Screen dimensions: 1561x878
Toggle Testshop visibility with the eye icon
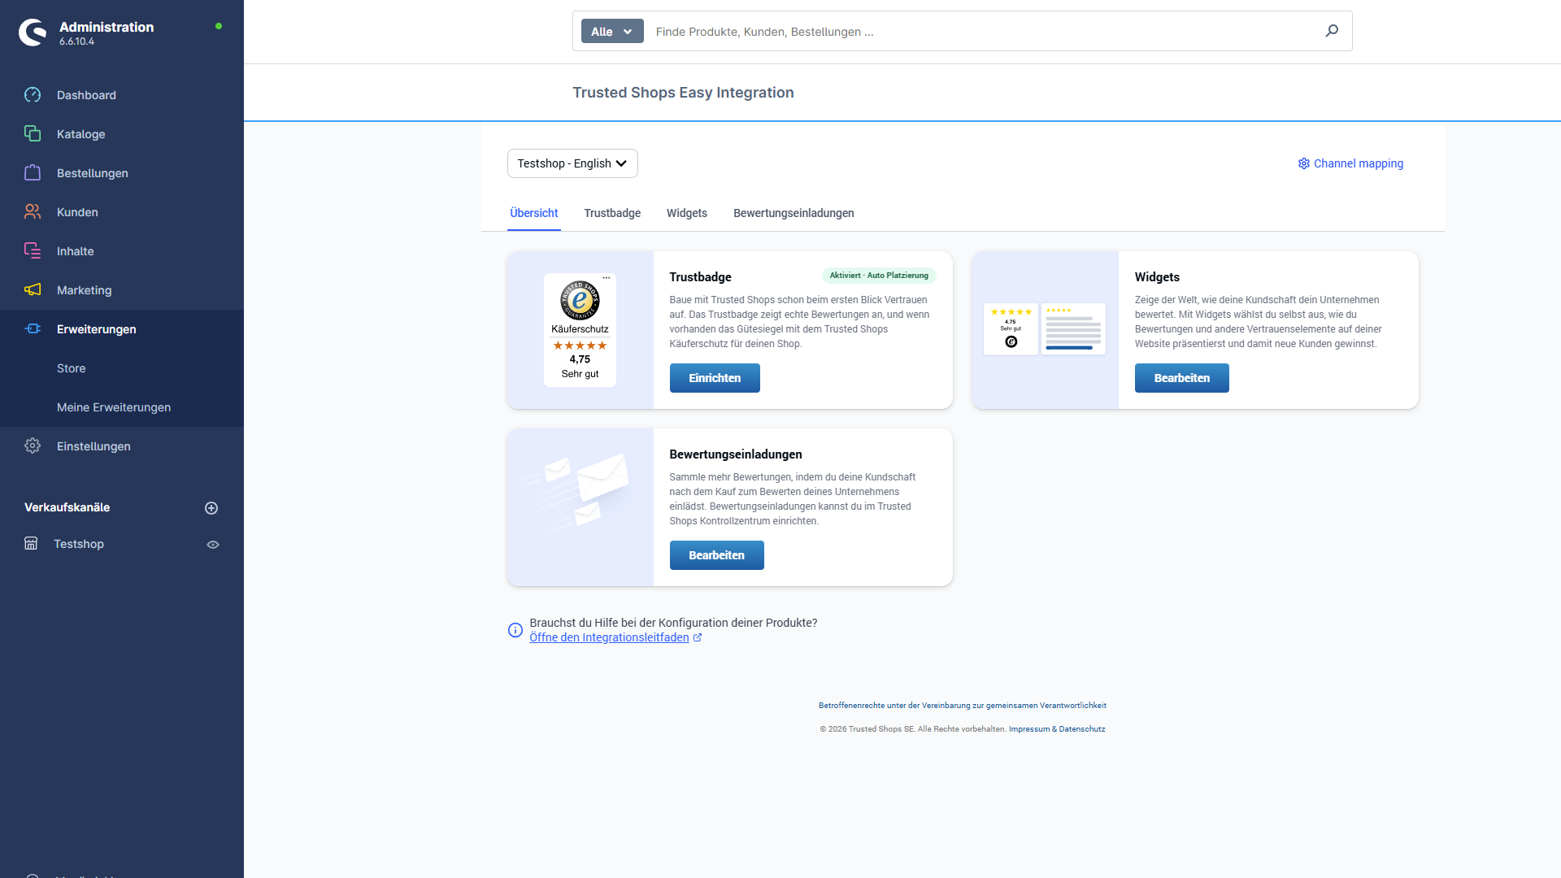[x=213, y=544]
